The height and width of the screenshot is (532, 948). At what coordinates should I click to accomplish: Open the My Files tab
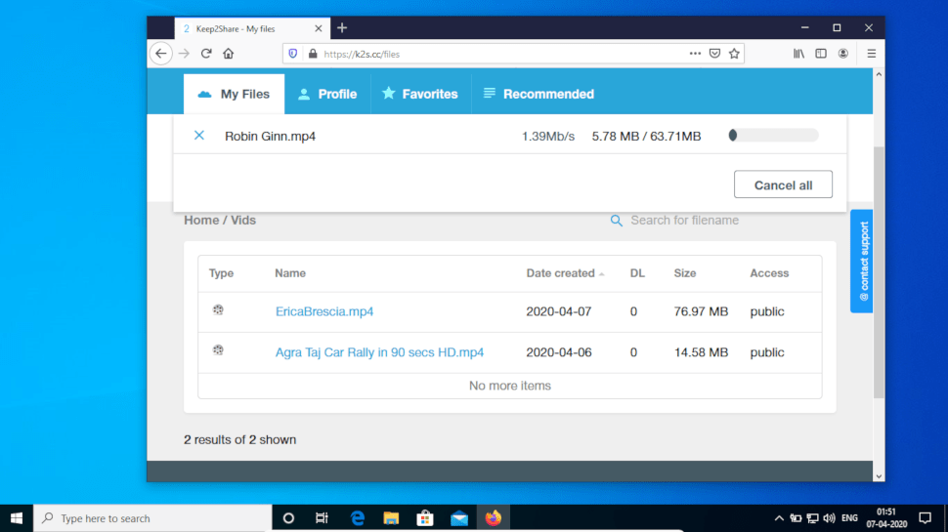tap(234, 95)
